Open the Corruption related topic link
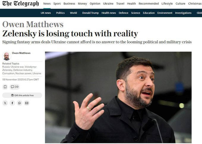The width and height of the screenshot is (202, 144). point(8,73)
